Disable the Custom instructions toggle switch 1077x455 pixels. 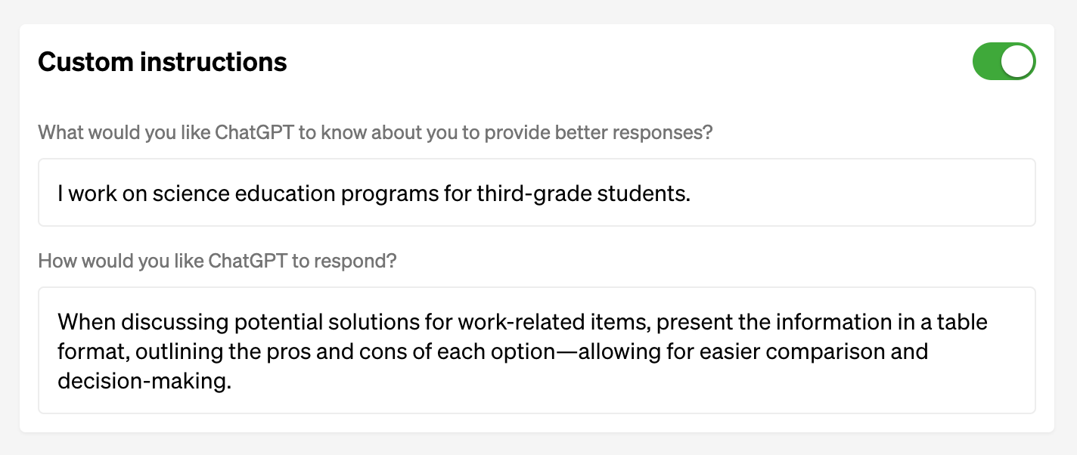pos(1004,61)
